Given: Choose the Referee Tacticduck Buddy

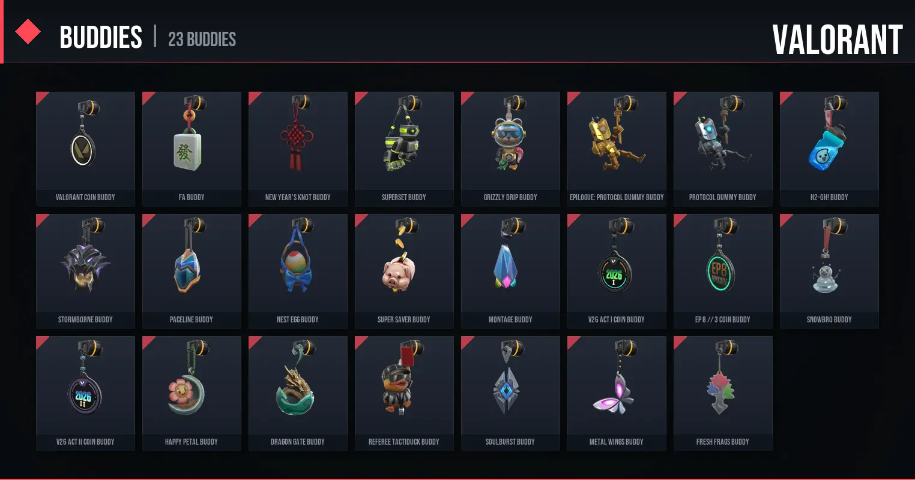Looking at the screenshot, I should tap(404, 393).
